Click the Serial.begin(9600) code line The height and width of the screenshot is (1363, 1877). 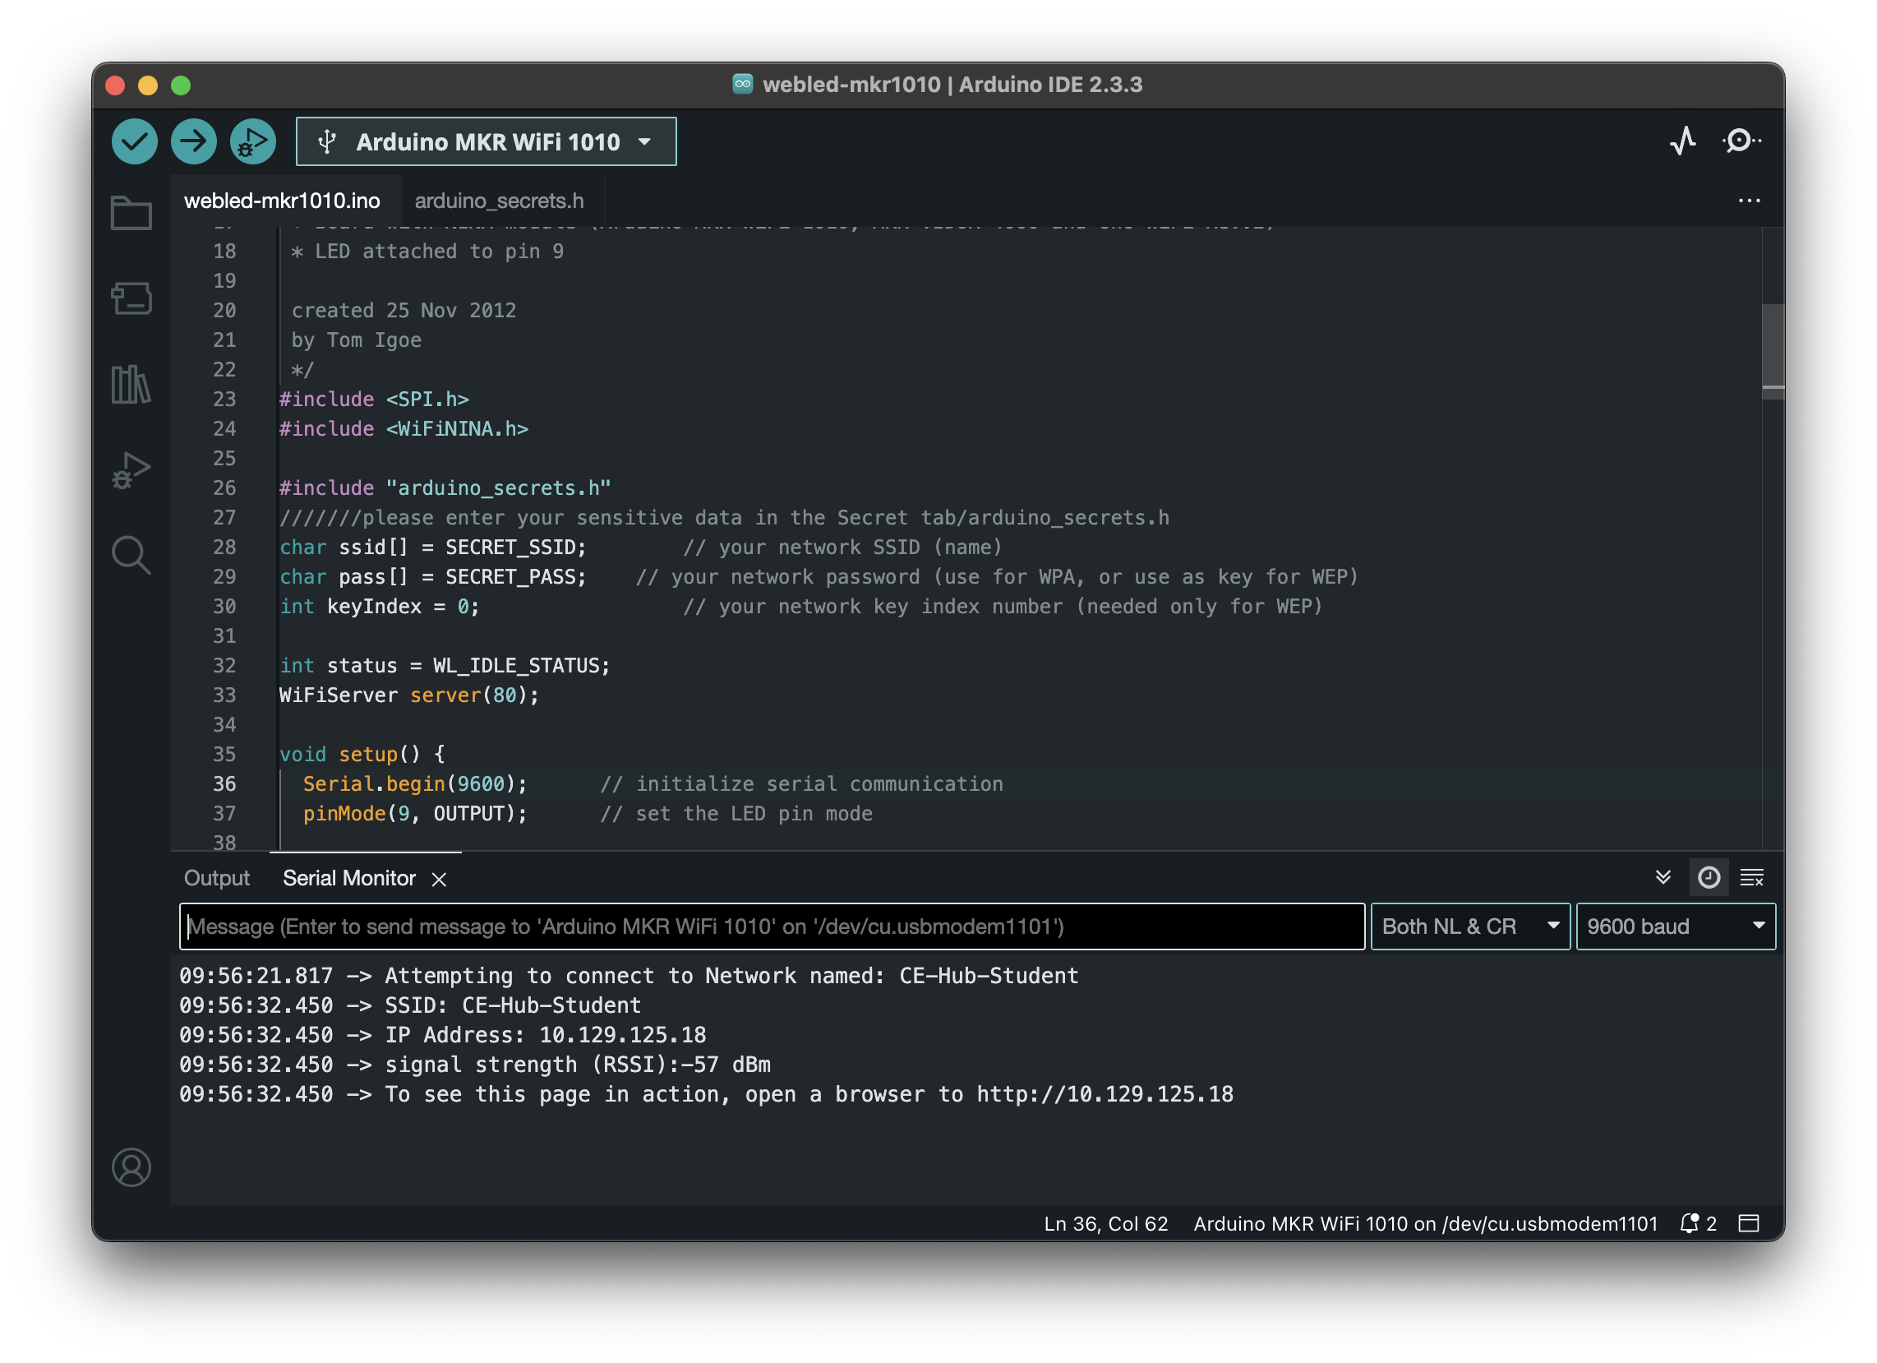pos(415,784)
